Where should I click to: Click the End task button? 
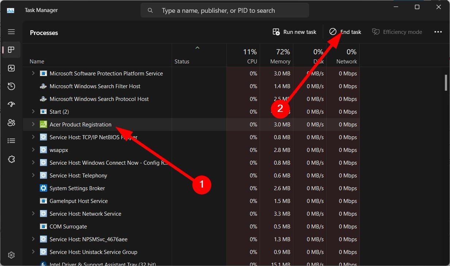345,32
